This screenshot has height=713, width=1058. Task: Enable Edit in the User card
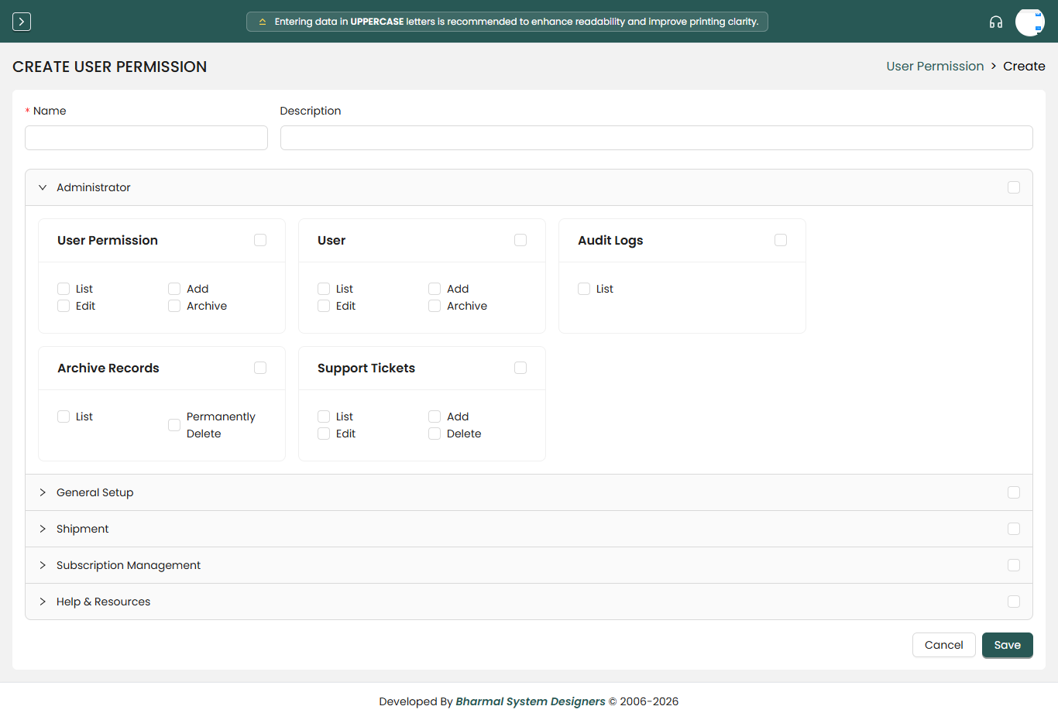click(324, 306)
